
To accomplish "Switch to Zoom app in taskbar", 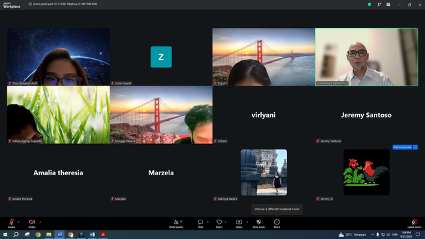I will 60,234.
